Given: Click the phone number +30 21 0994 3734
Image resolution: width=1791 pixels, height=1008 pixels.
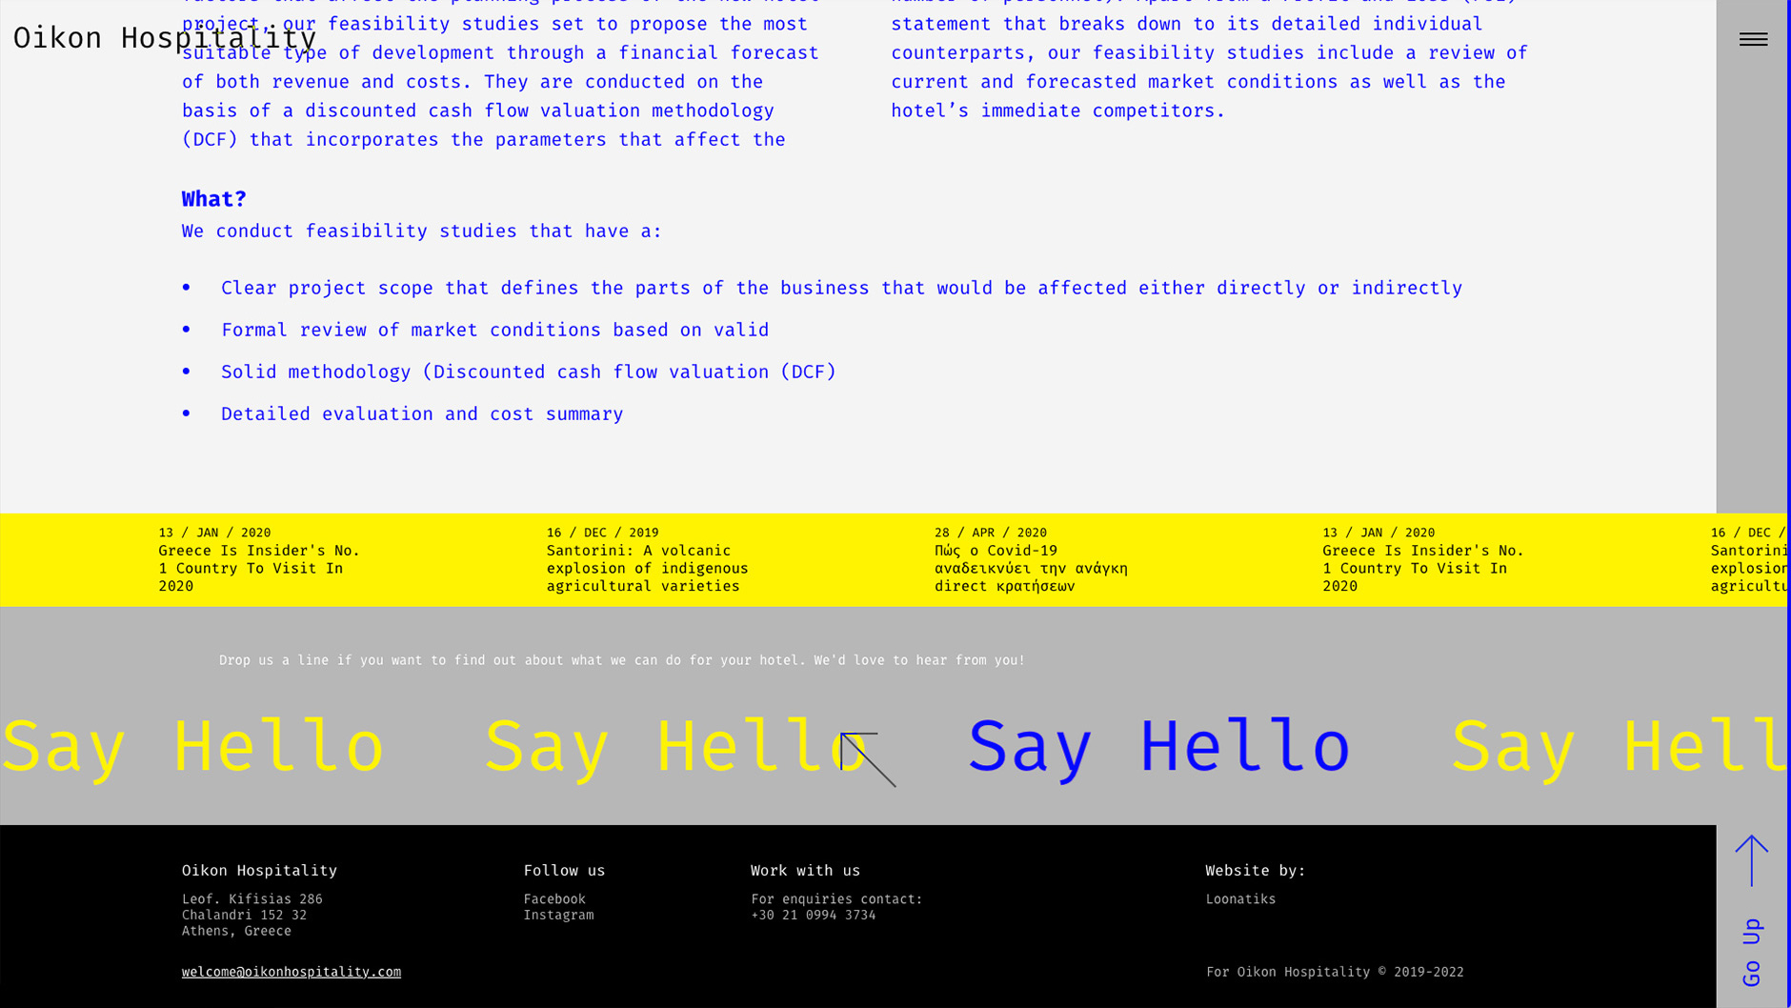Looking at the screenshot, I should click(814, 915).
